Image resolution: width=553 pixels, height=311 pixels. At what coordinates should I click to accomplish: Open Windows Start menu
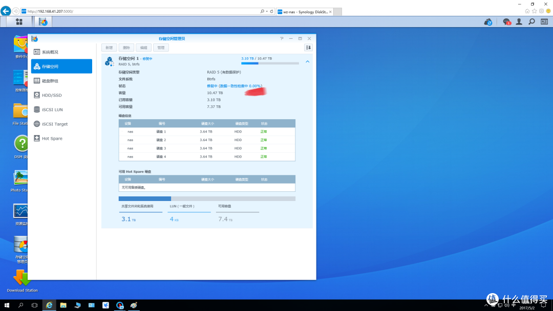[x=7, y=305]
